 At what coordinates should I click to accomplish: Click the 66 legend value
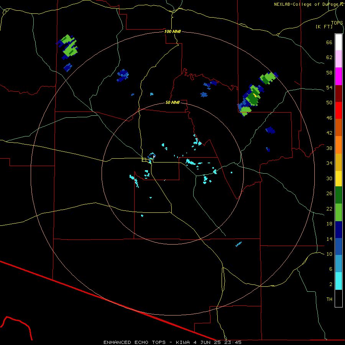pyautogui.click(x=329, y=43)
